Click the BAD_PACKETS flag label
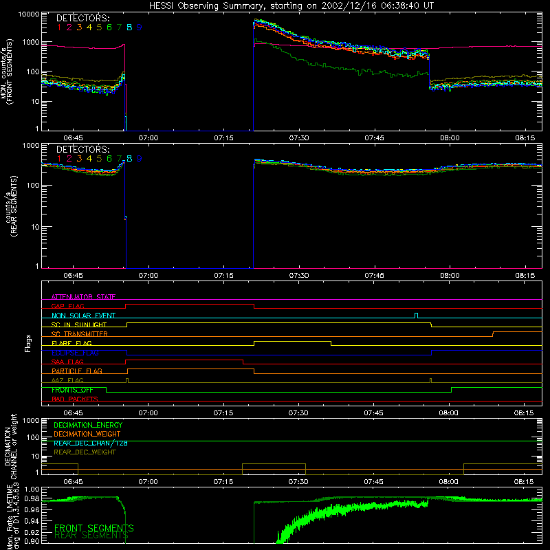 pos(75,399)
